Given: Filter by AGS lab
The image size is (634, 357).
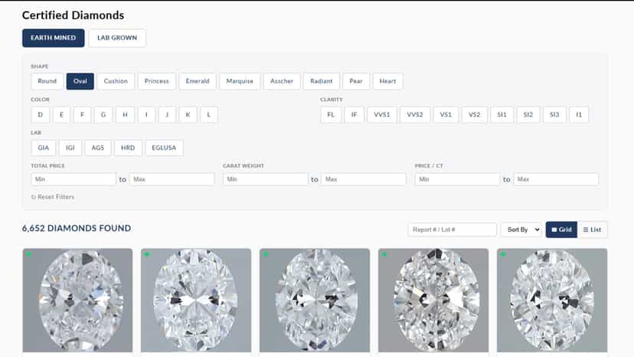Looking at the screenshot, I should point(98,148).
